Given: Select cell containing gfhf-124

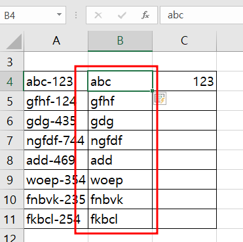Looking at the screenshot, I should coord(56,101).
